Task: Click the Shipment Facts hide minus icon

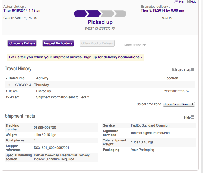Action: (x=193, y=117)
